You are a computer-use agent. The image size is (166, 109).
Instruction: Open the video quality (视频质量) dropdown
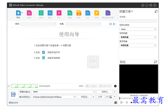(x=138, y=37)
